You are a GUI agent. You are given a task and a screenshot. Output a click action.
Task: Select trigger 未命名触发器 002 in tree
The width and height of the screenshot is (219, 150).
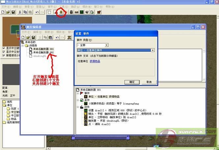click(x=43, y=52)
